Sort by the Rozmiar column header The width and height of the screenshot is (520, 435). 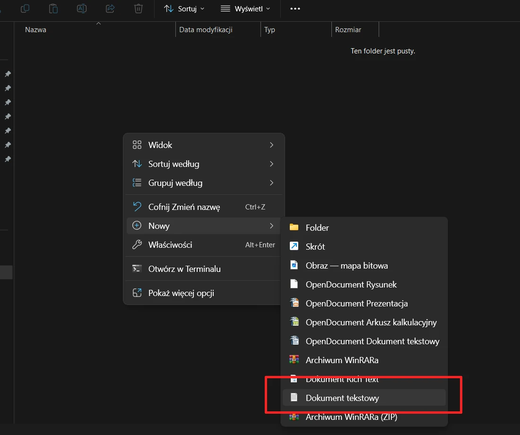point(348,29)
